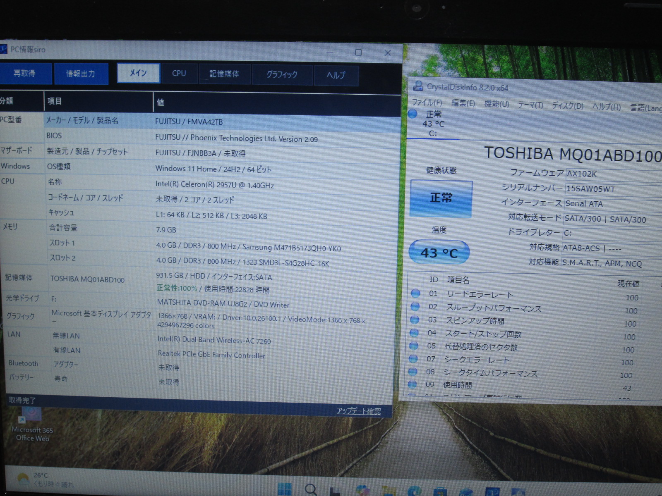
Task: Open ヘルプ(H) menu in CrystalDiskInfo
Action: (607, 107)
